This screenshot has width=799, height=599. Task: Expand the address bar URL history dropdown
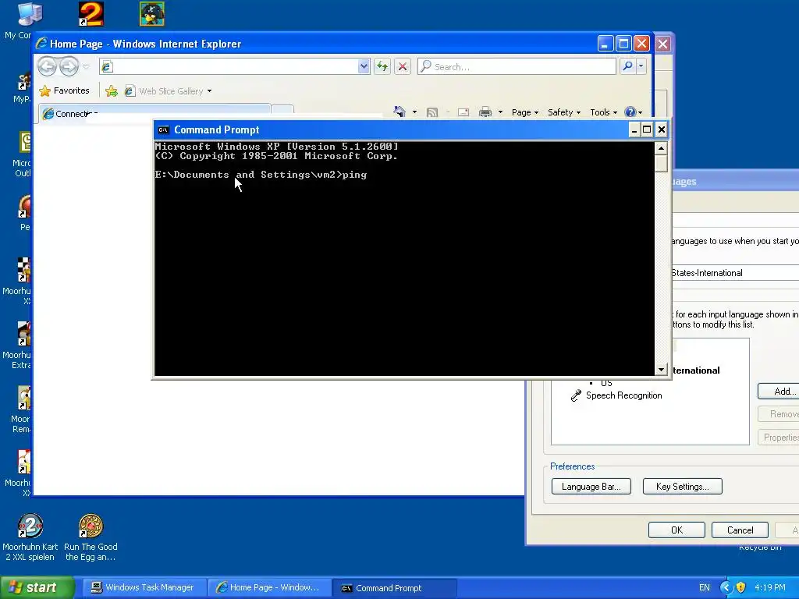pyautogui.click(x=364, y=66)
